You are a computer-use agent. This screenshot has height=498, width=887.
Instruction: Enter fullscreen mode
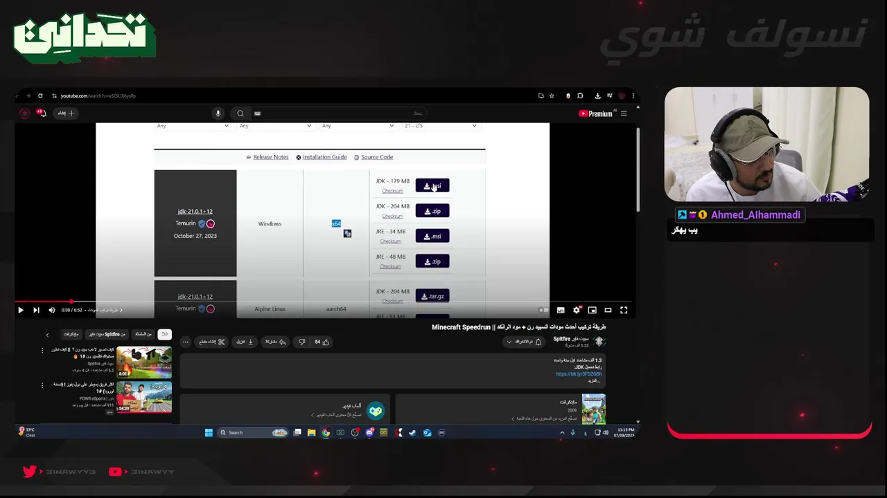(x=624, y=311)
